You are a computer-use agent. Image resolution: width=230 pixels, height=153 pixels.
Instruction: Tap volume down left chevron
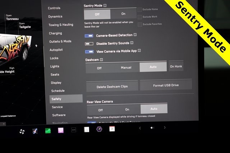click(x=140, y=128)
